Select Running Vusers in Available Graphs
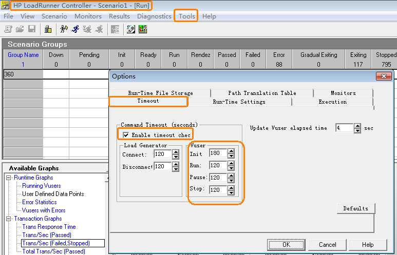 (42, 186)
